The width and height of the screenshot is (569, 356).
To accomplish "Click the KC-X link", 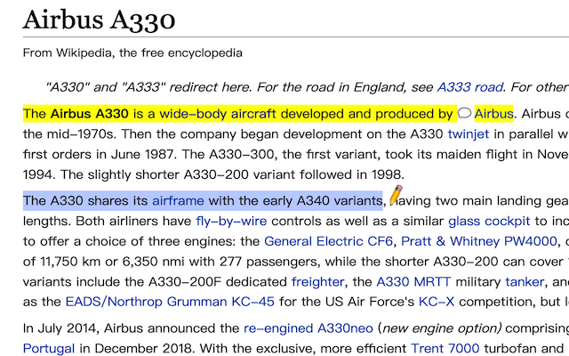I will pyautogui.click(x=437, y=302).
